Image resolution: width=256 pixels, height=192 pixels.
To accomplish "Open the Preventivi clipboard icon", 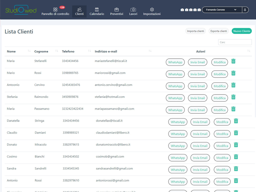I will coord(116,9).
